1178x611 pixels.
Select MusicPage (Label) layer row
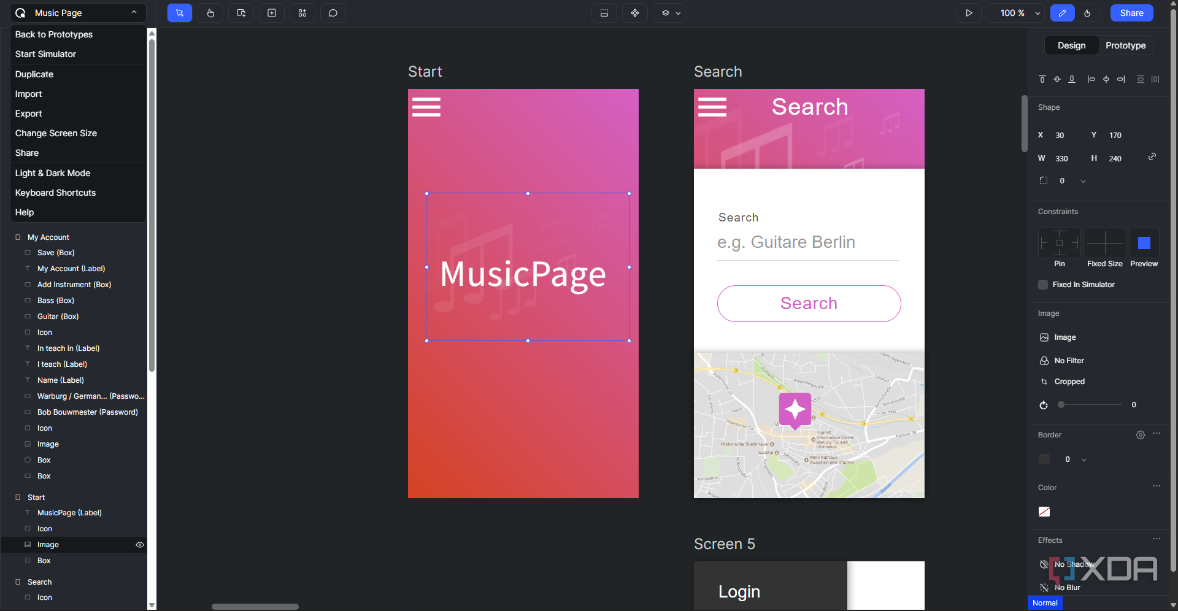[74, 513]
